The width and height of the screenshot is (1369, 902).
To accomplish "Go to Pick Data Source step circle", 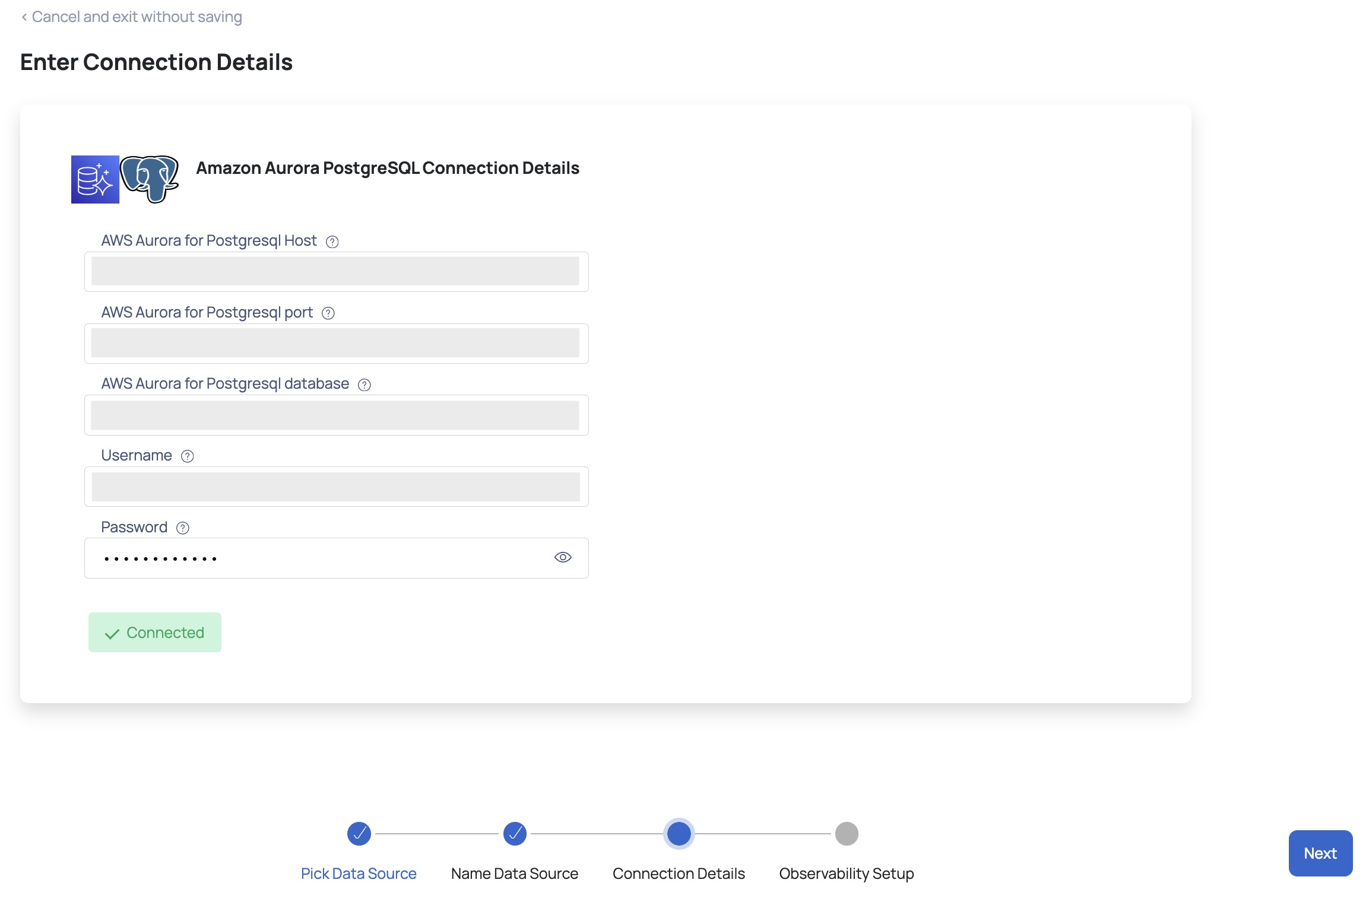I will tap(359, 834).
